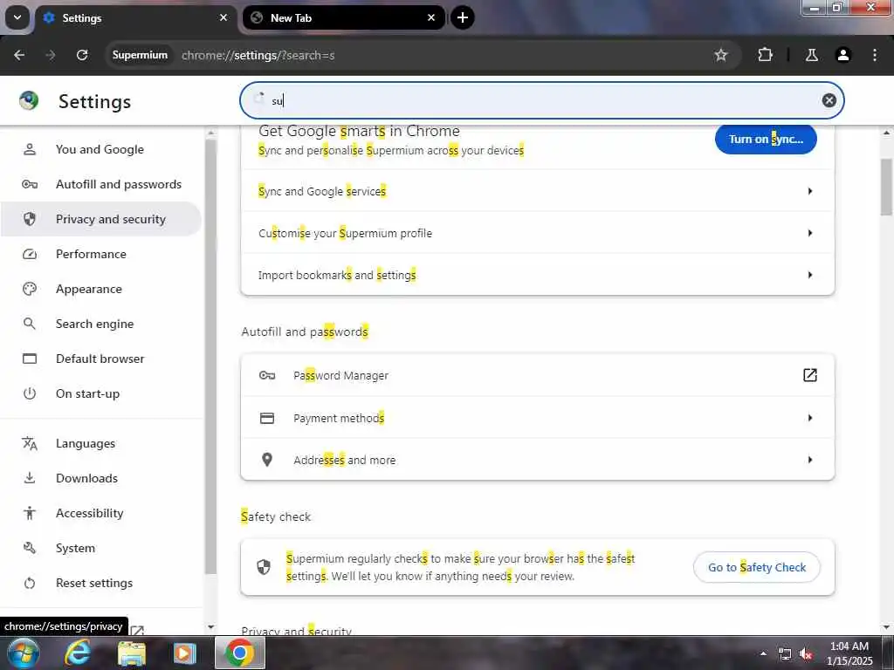Open Performance settings section

[100, 254]
